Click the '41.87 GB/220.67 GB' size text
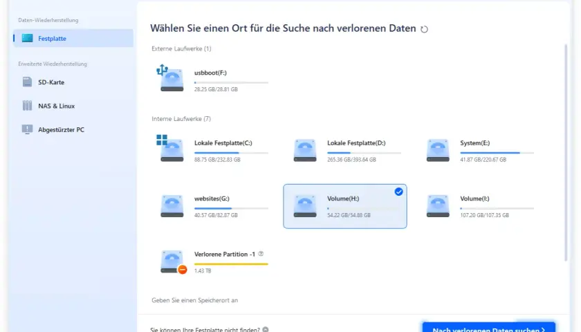Viewport: 581px width, 332px height. point(483,160)
